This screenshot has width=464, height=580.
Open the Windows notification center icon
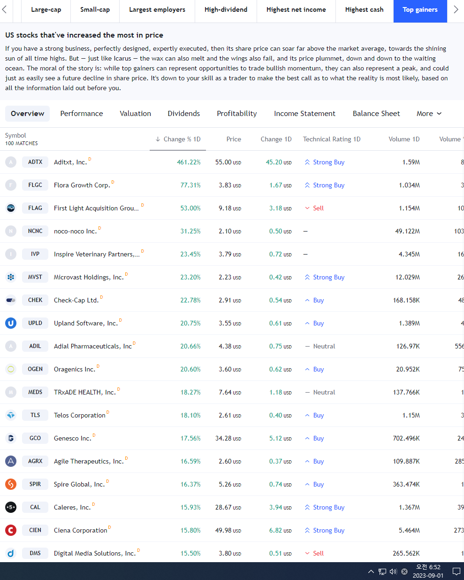(456, 572)
